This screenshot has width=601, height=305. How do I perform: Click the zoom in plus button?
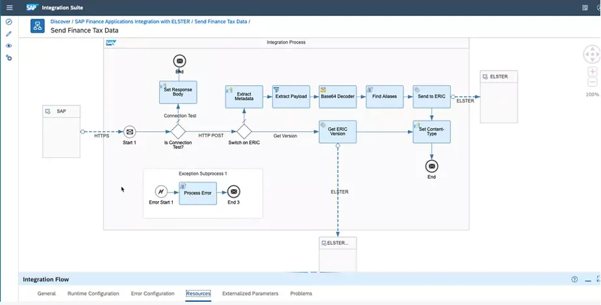[x=593, y=71]
